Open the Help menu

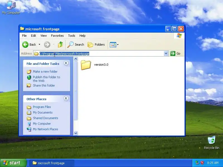coord(82,36)
